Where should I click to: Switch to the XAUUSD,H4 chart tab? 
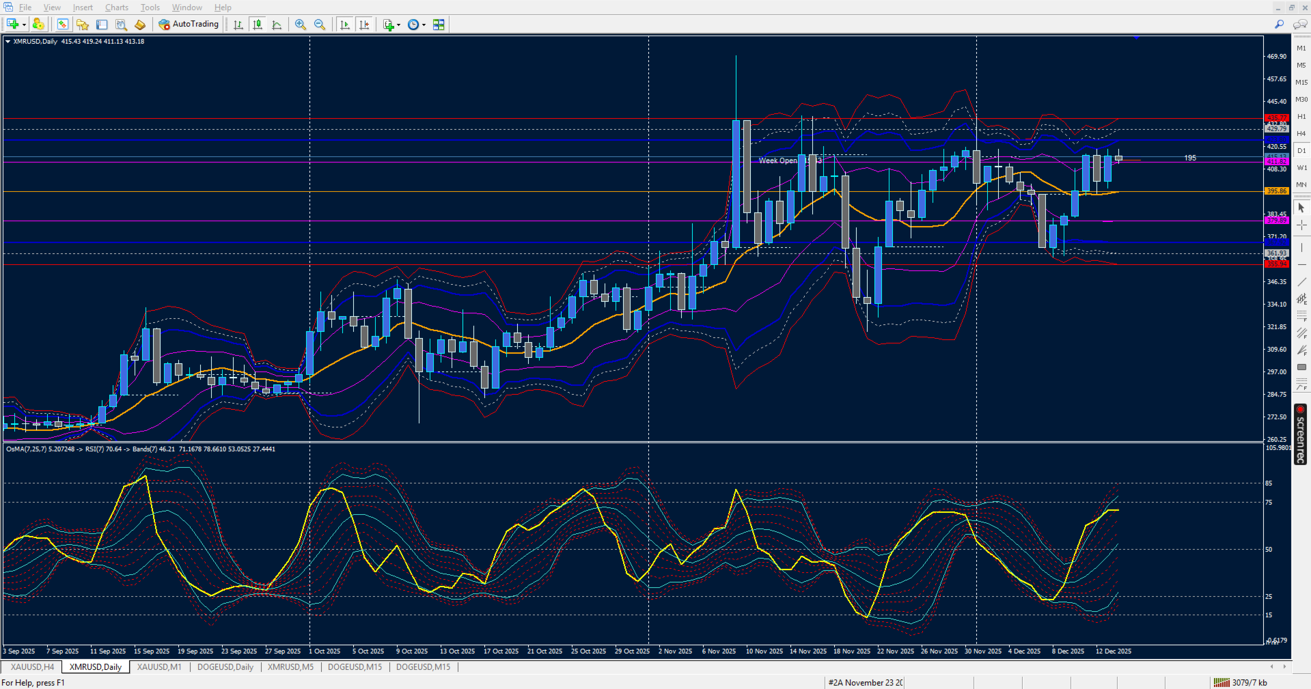pos(32,667)
